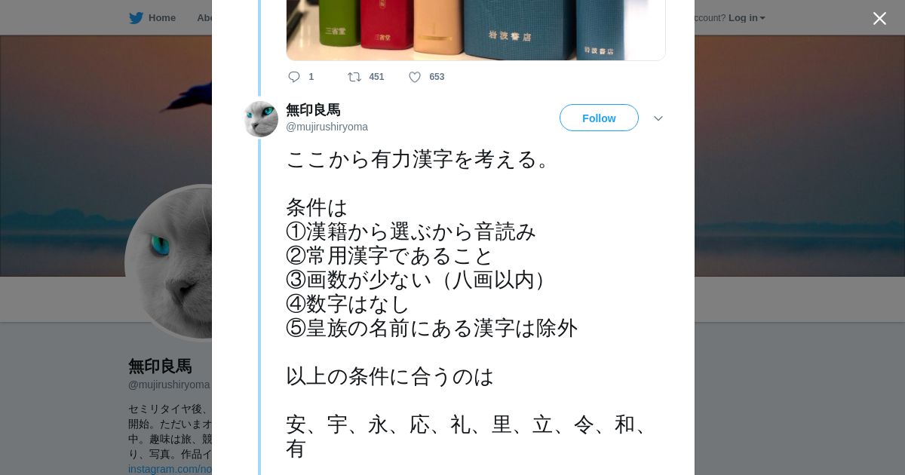The image size is (905, 475).
Task: Click the Twitter bird Home icon
Action: click(136, 18)
